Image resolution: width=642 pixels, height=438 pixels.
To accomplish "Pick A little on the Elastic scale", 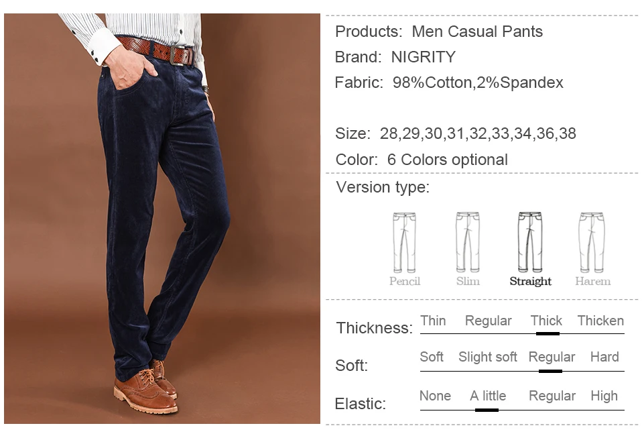I will tap(488, 396).
